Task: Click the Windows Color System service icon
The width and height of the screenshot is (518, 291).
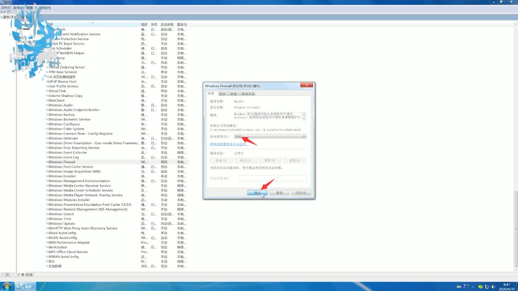Action: pos(47,129)
